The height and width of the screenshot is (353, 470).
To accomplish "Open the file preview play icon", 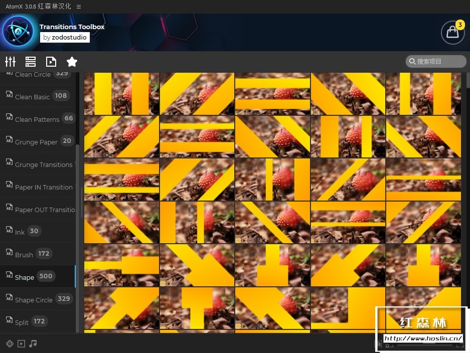I will tap(51, 62).
